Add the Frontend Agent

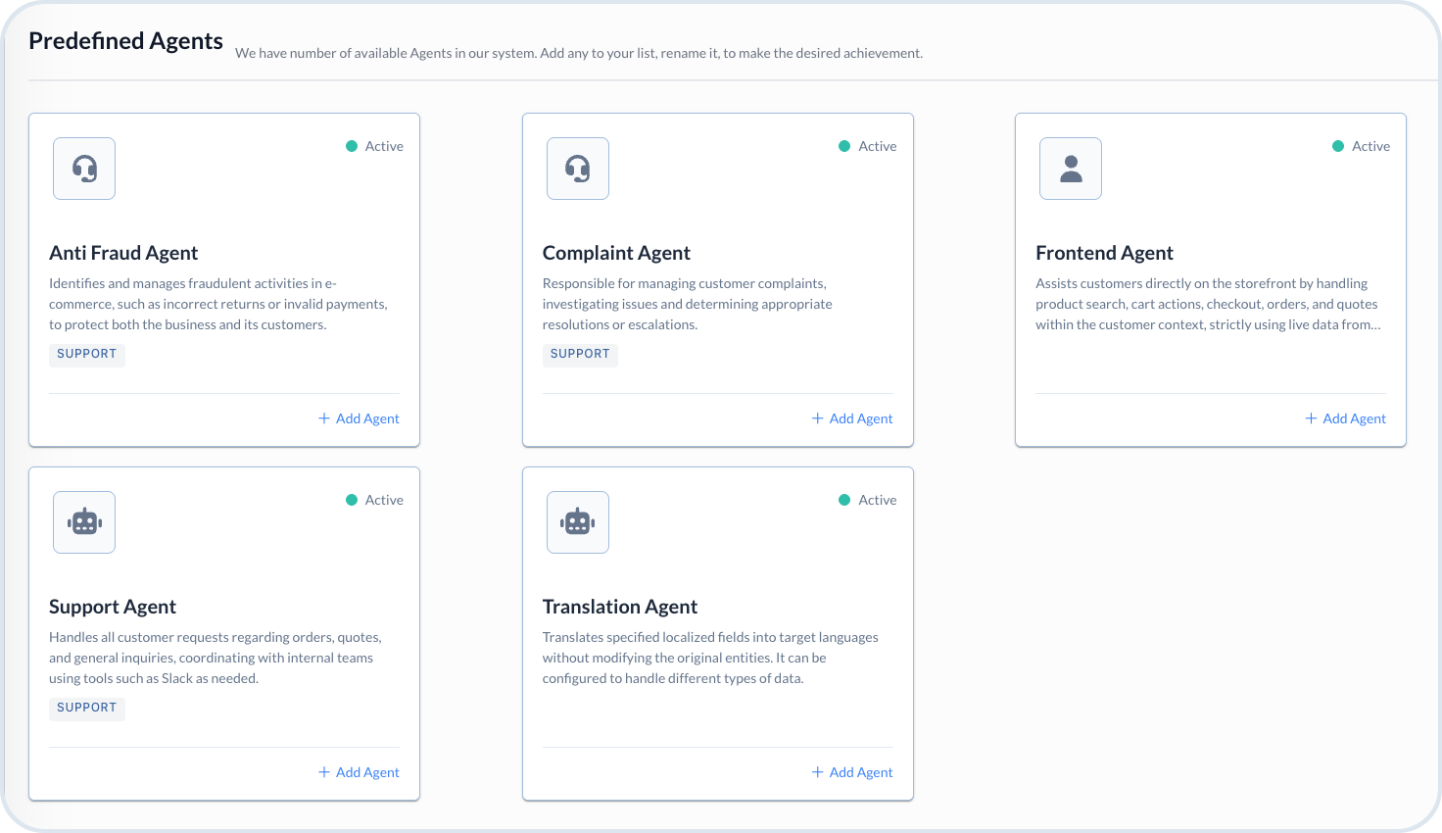click(x=1345, y=418)
